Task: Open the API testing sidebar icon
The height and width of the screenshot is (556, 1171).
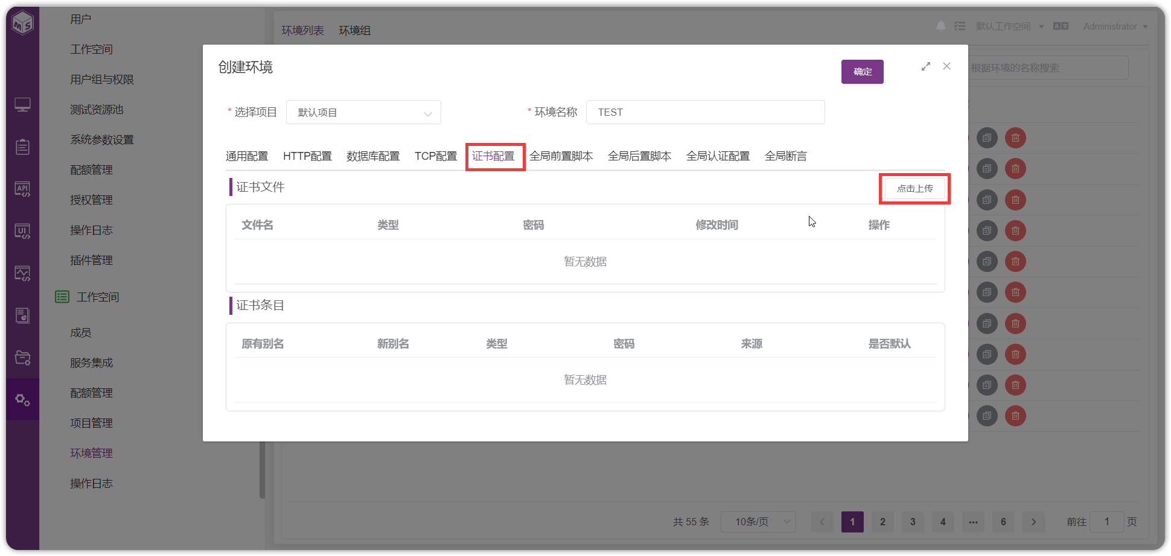Action: click(x=22, y=189)
